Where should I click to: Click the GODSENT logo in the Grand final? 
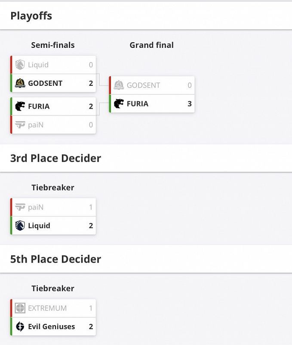(x=119, y=85)
